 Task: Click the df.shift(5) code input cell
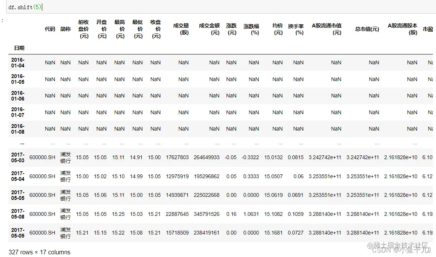coord(221,7)
